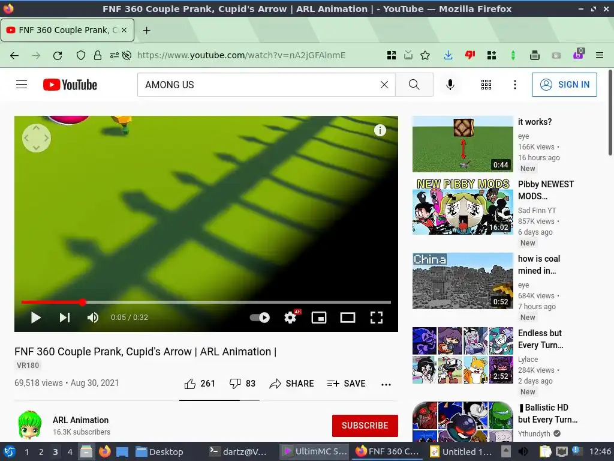The height and width of the screenshot is (461, 614).
Task: Open 'Endless but Every Turn...' video title
Action: pyautogui.click(x=540, y=339)
